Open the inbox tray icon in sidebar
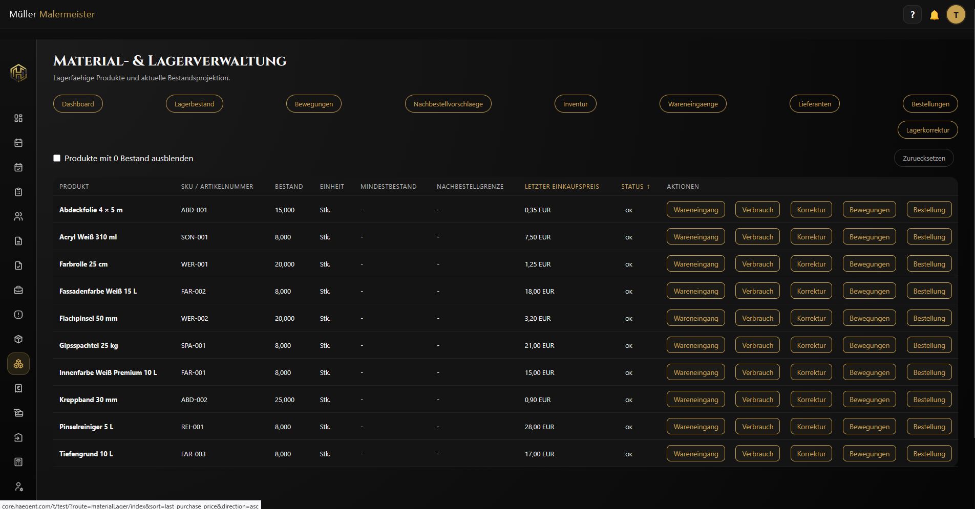 18,413
